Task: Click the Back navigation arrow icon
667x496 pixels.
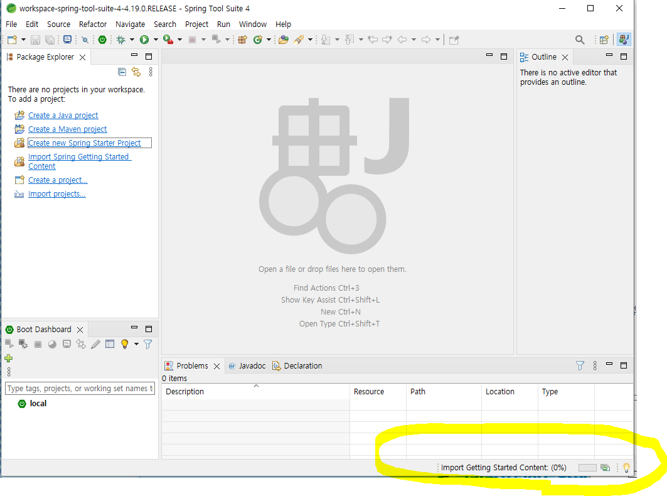Action: click(x=402, y=40)
